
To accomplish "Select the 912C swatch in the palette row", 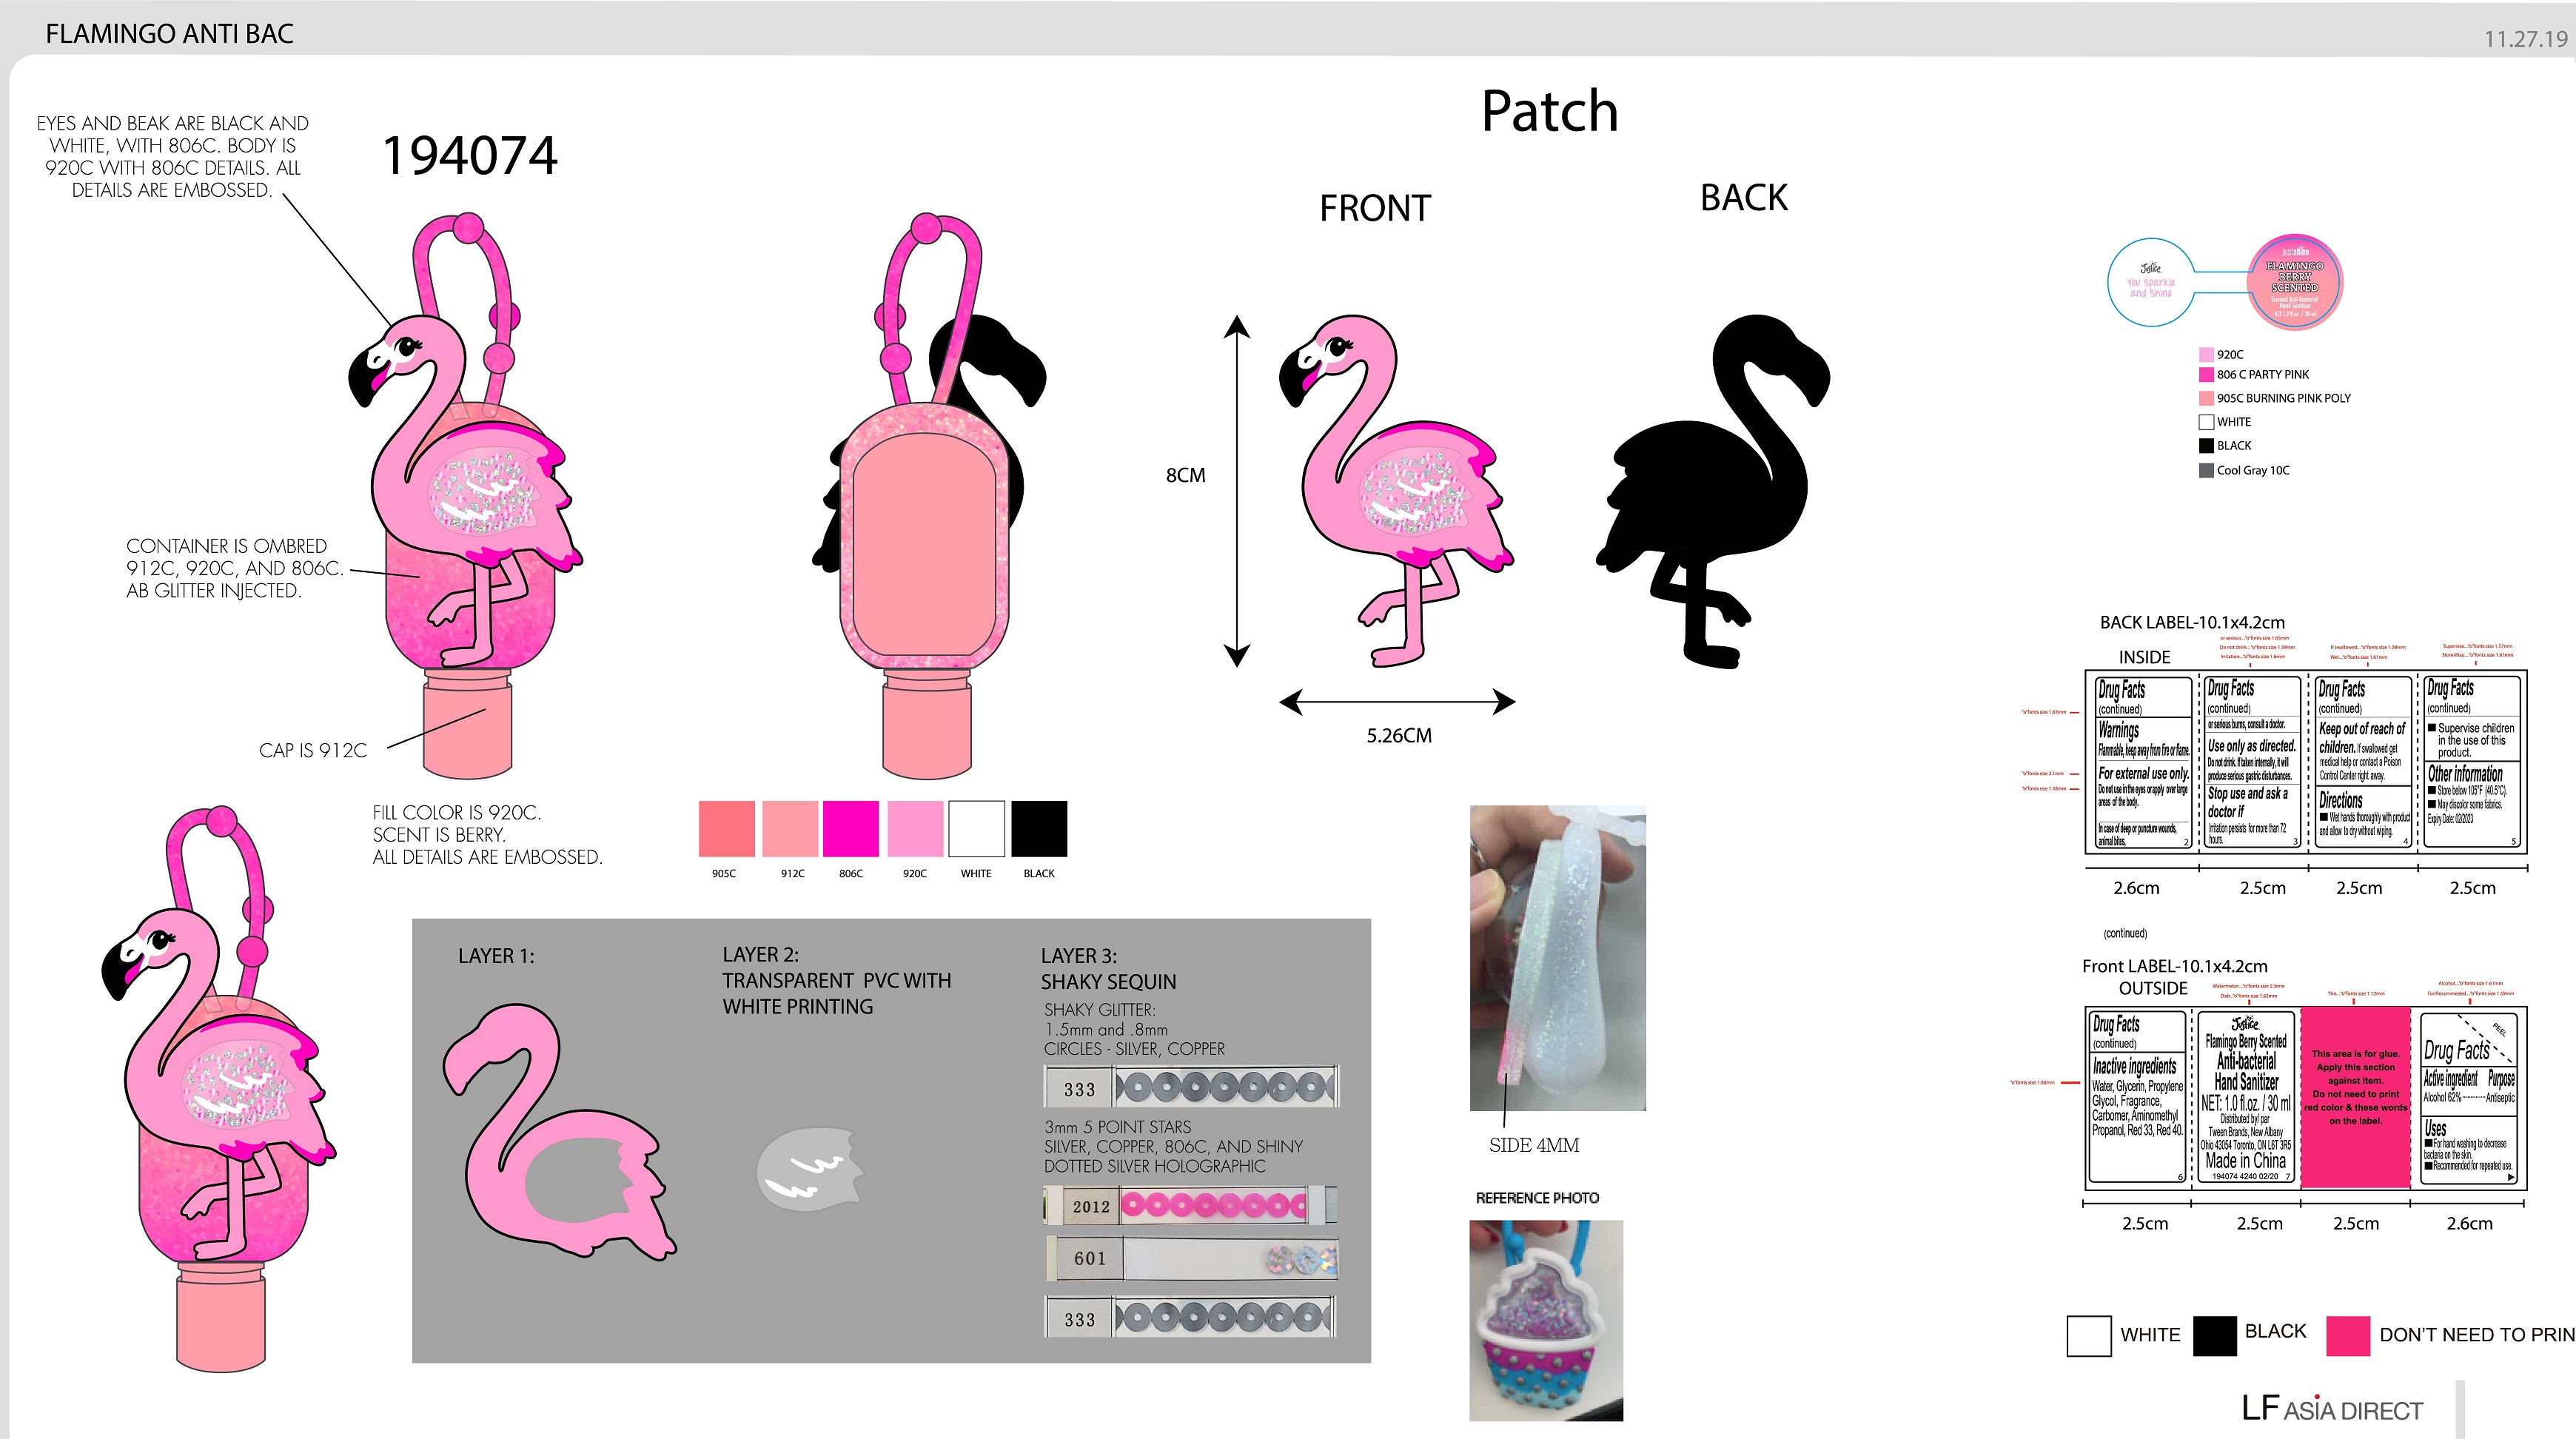I will [790, 828].
